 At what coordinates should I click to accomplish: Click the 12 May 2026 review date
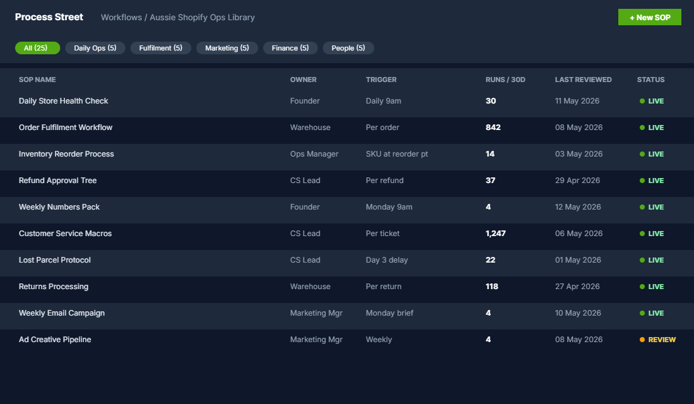click(x=578, y=207)
